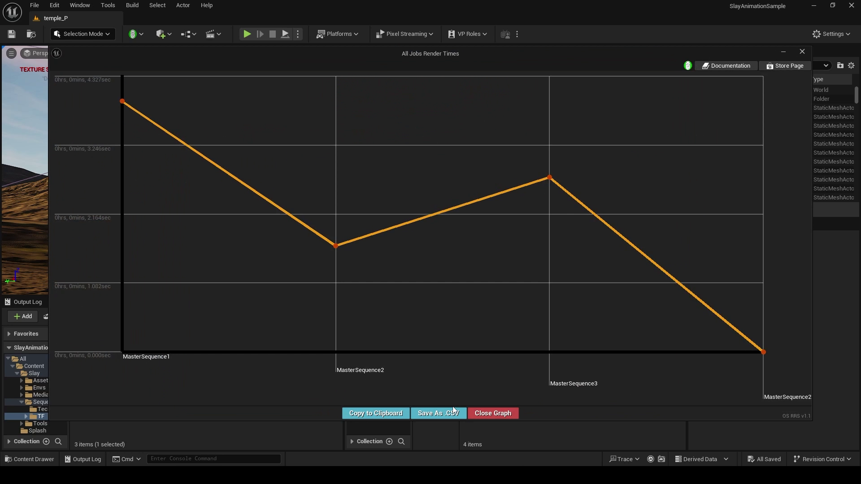Open the content browse icon beside Save
This screenshot has width=861, height=484.
[31, 34]
